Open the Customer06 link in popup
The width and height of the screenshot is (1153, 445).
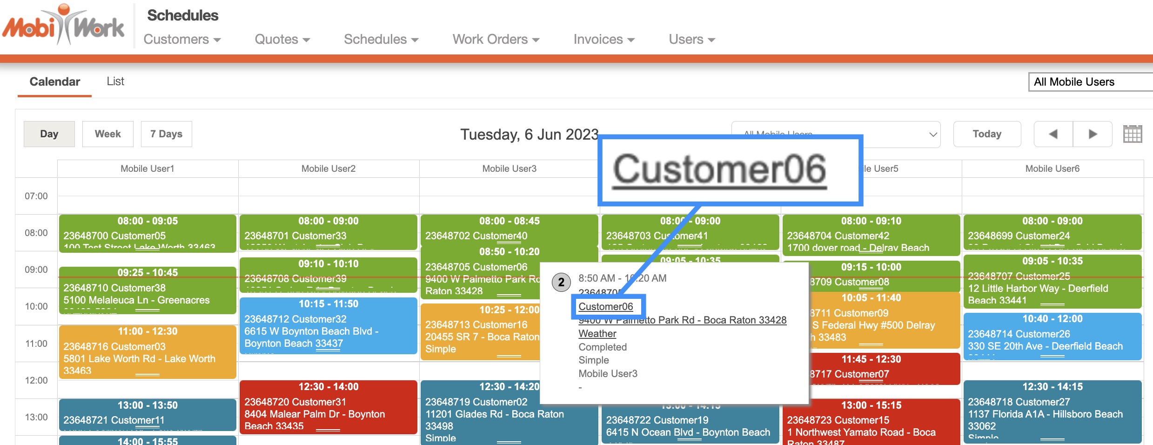(x=605, y=307)
